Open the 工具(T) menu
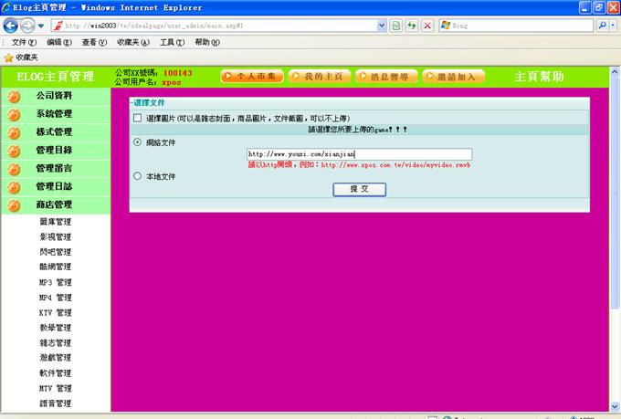The image size is (621, 419). click(x=172, y=42)
